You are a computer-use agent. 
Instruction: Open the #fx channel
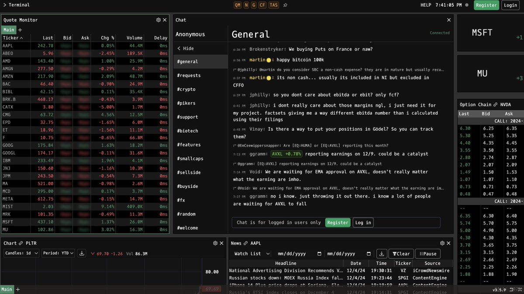point(200,200)
